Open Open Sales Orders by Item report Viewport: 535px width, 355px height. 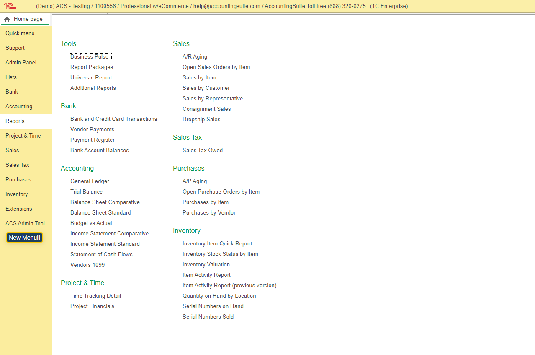[216, 67]
